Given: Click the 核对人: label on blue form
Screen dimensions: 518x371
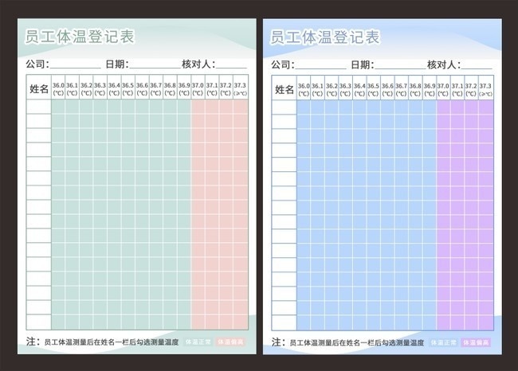Looking at the screenshot, I should tap(444, 64).
